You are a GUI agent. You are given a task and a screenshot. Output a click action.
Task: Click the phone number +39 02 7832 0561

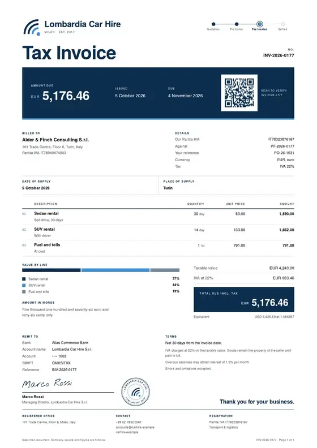(x=128, y=422)
